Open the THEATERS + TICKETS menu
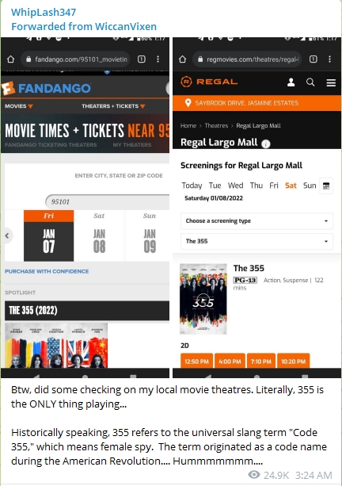This screenshot has width=342, height=486. pos(113,106)
